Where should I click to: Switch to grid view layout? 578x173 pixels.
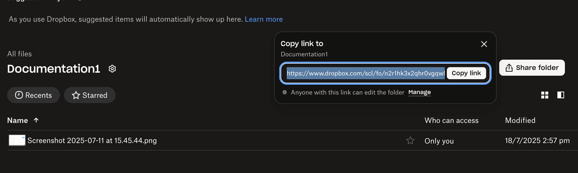point(545,95)
